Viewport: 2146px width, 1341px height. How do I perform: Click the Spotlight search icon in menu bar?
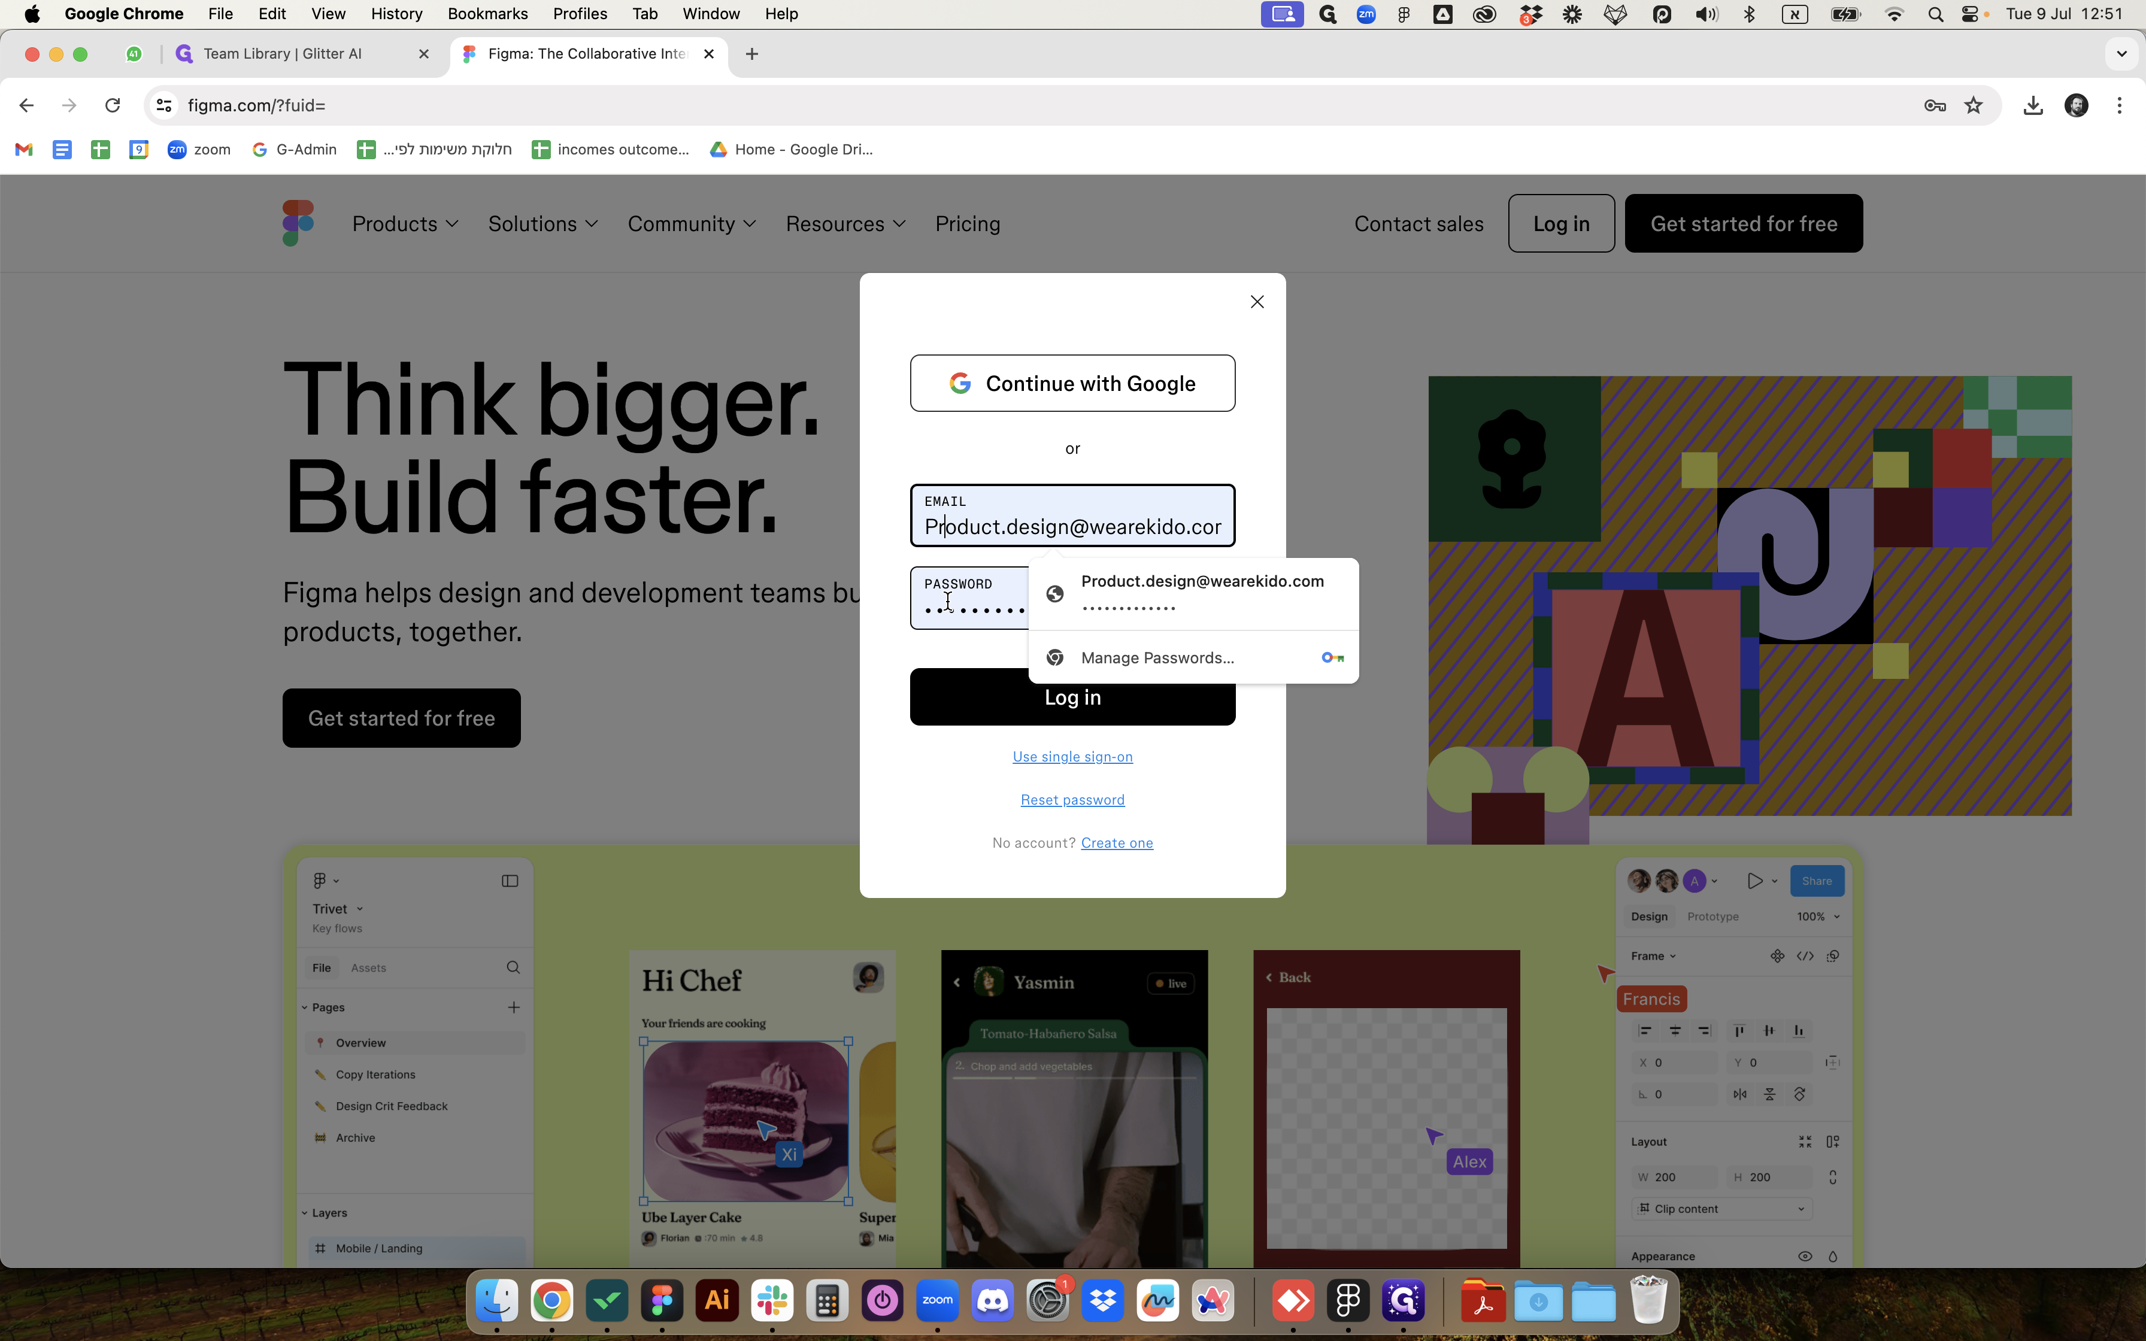point(1936,14)
